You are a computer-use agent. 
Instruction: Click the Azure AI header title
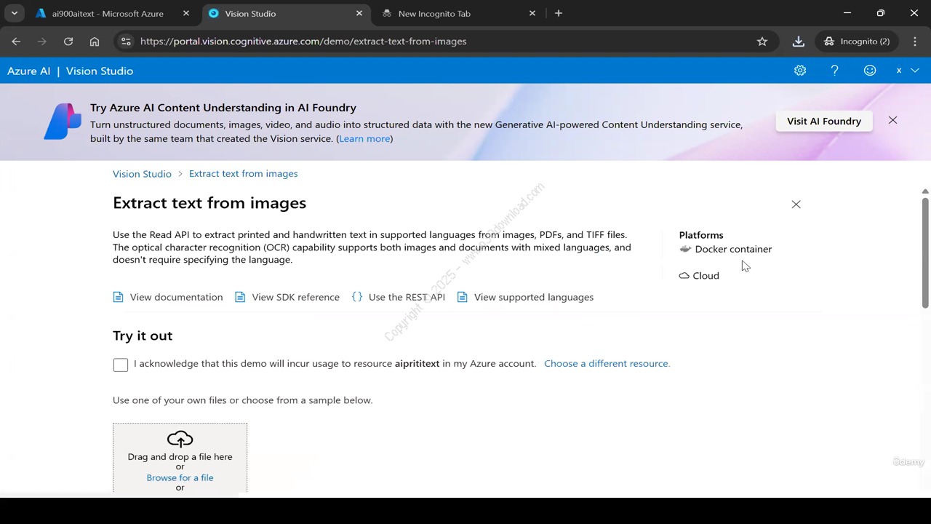click(29, 71)
